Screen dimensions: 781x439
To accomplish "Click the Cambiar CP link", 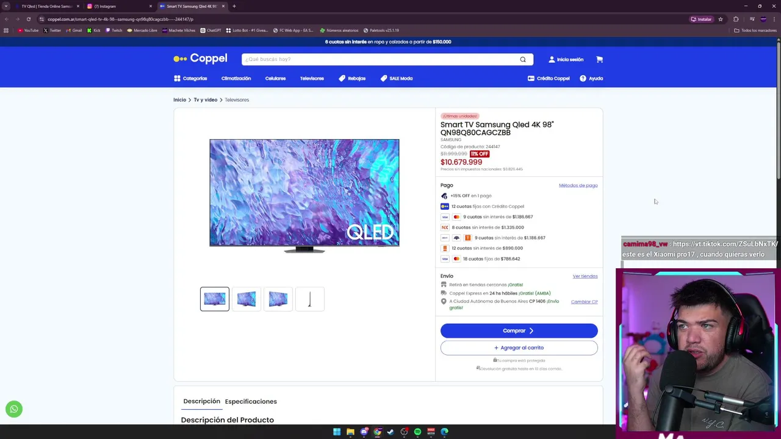I will pos(585,302).
